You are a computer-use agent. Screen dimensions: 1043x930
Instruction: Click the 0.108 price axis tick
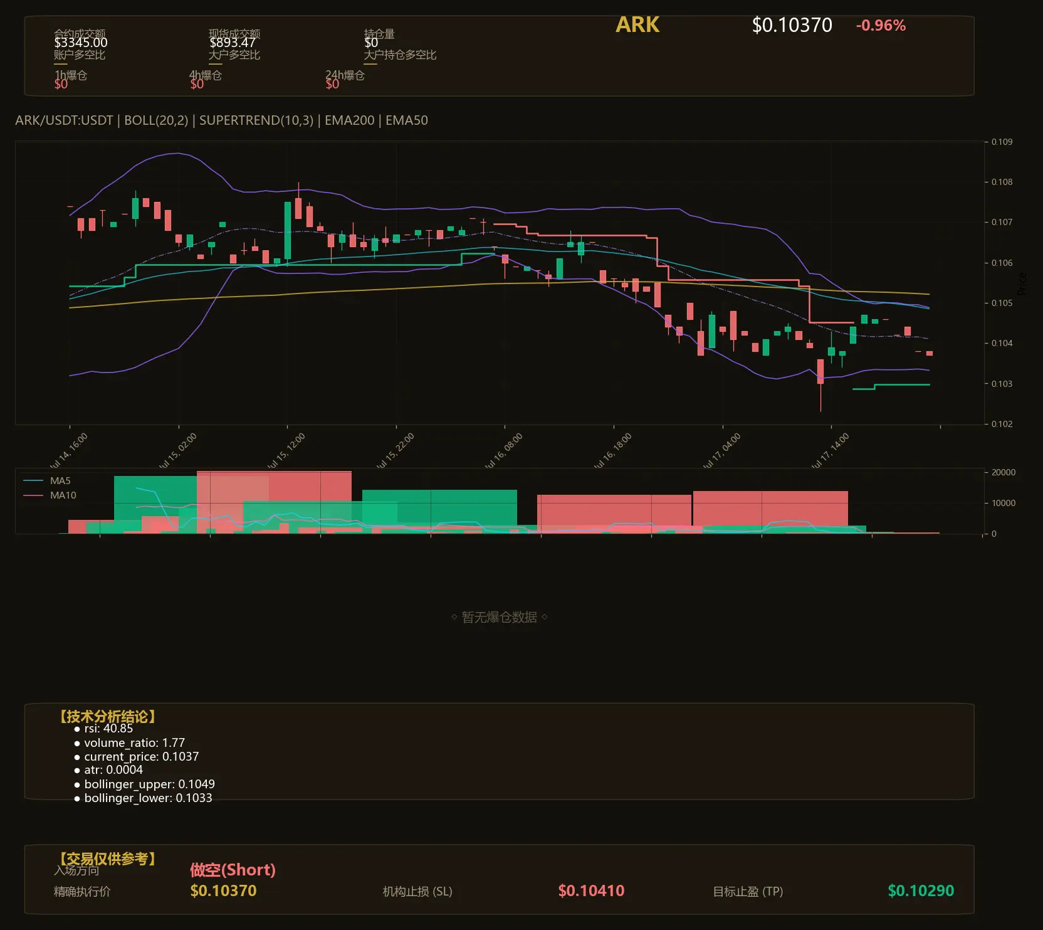1002,182
